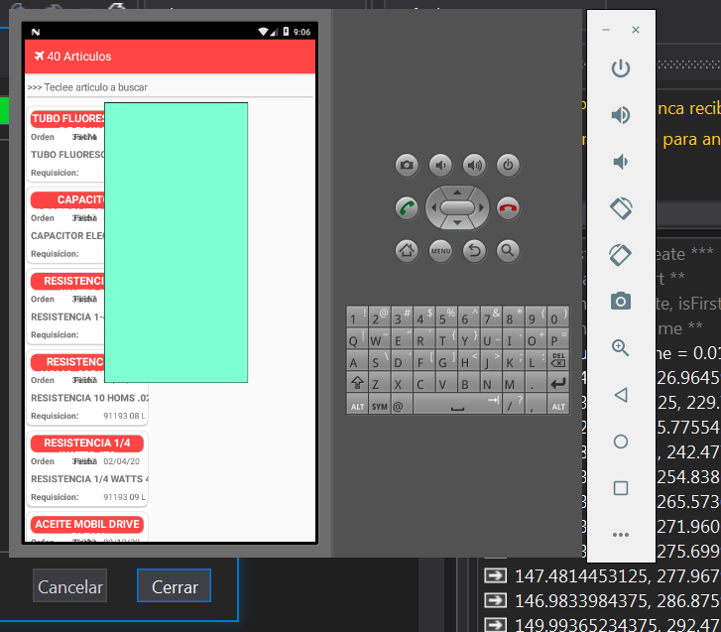Click output line '147.4814453125, 277.967'

click(x=617, y=575)
